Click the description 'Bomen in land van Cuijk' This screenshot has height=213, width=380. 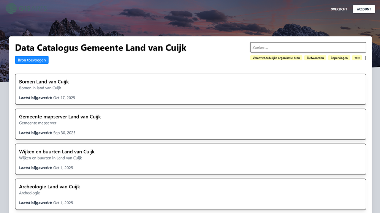click(40, 88)
